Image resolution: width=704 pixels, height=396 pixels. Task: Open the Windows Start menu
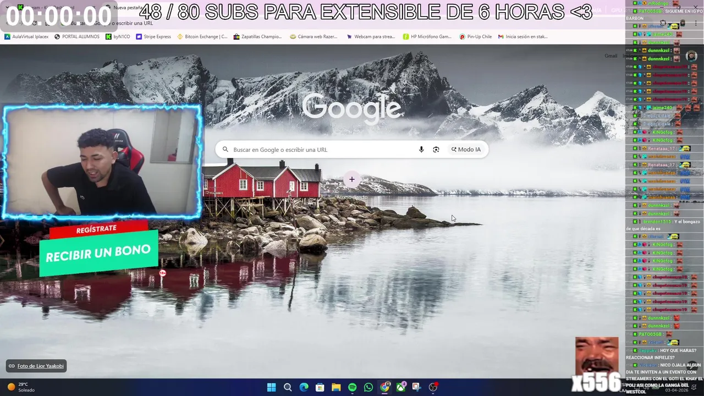coord(271,387)
